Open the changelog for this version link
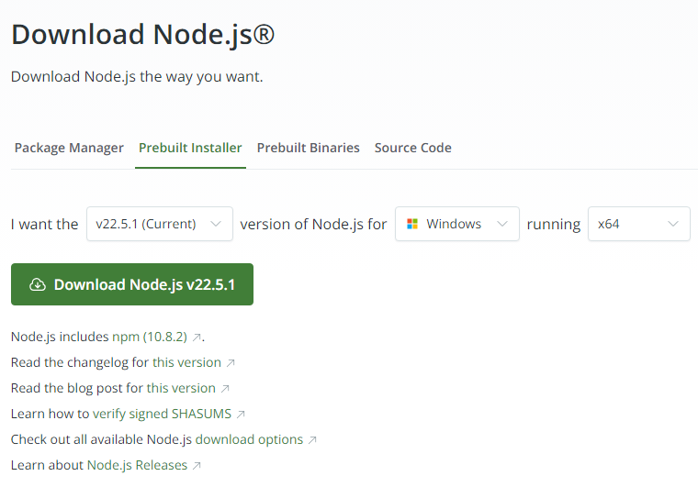 click(186, 362)
